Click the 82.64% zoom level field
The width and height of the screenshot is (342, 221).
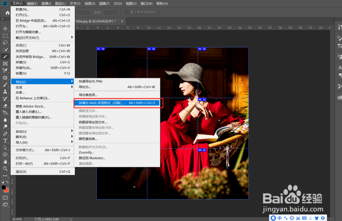coord(17,219)
